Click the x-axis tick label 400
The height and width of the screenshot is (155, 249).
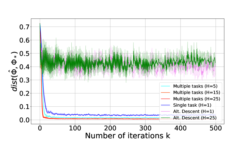click(181, 128)
